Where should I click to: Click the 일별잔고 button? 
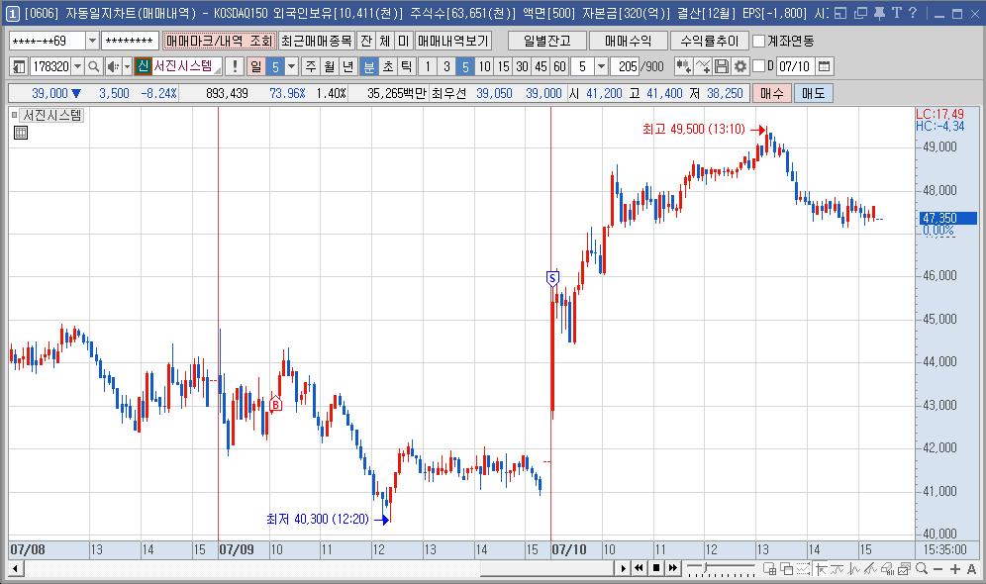547,41
